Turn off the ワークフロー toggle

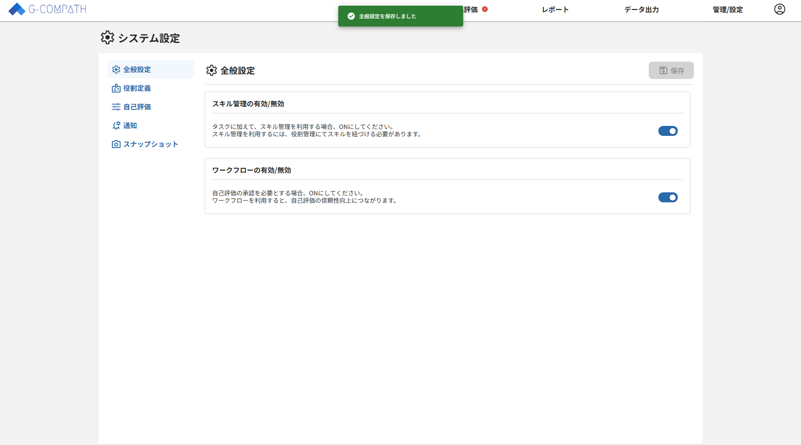[x=668, y=197]
